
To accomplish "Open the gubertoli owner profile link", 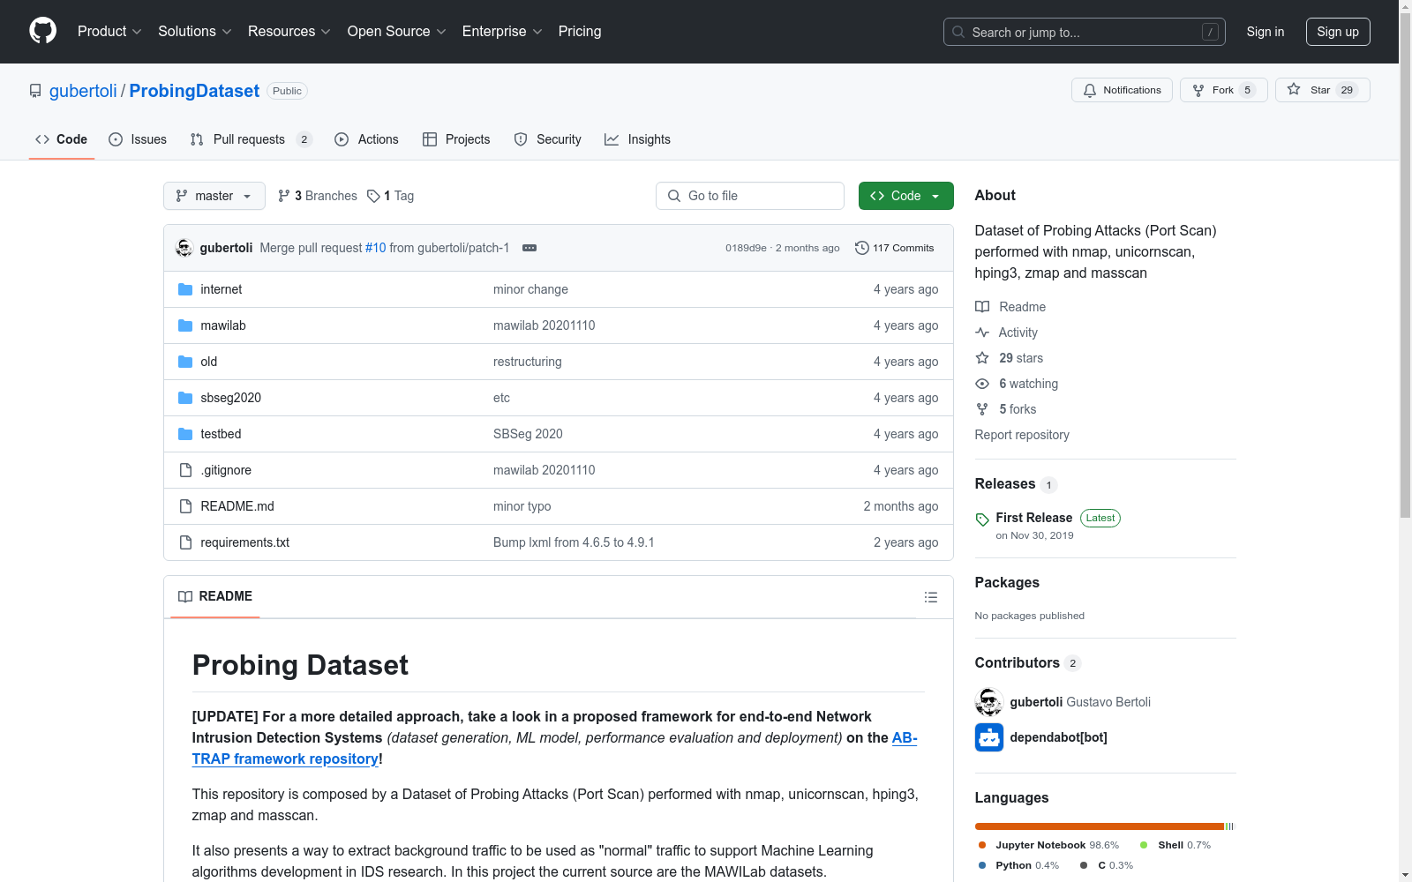I will [x=83, y=91].
